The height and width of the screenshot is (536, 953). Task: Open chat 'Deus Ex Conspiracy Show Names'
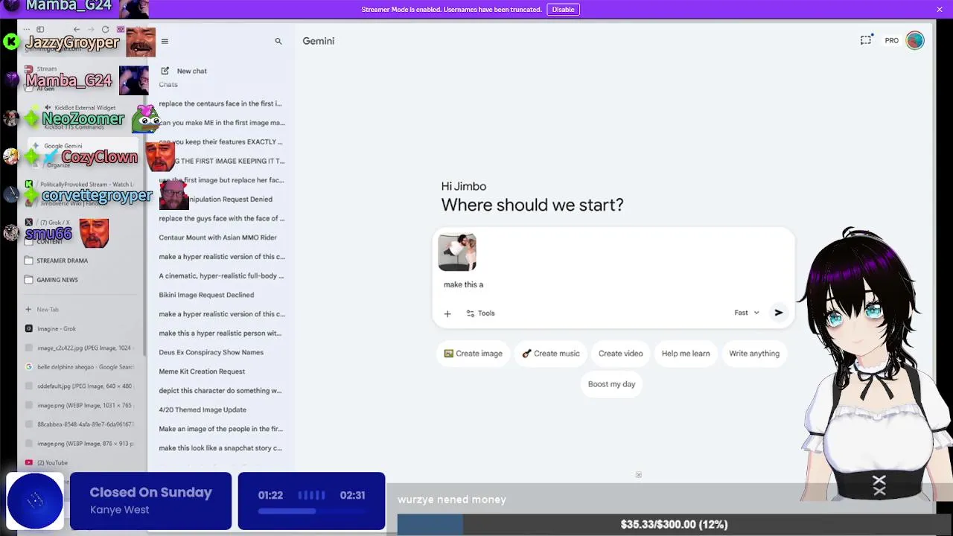[x=211, y=352]
